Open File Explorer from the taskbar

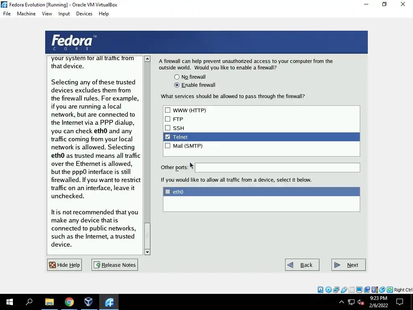49,302
